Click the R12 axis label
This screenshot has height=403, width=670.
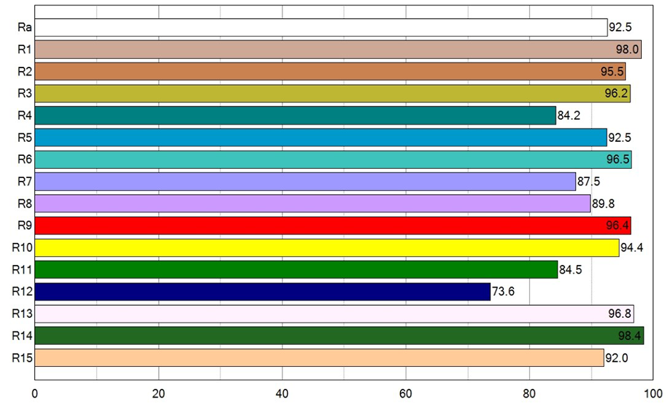tap(22, 292)
